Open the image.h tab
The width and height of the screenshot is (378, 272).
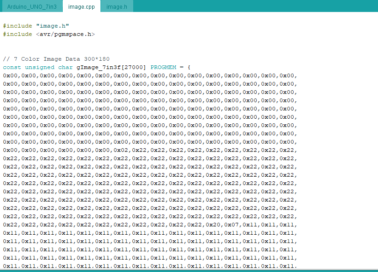pyautogui.click(x=117, y=7)
